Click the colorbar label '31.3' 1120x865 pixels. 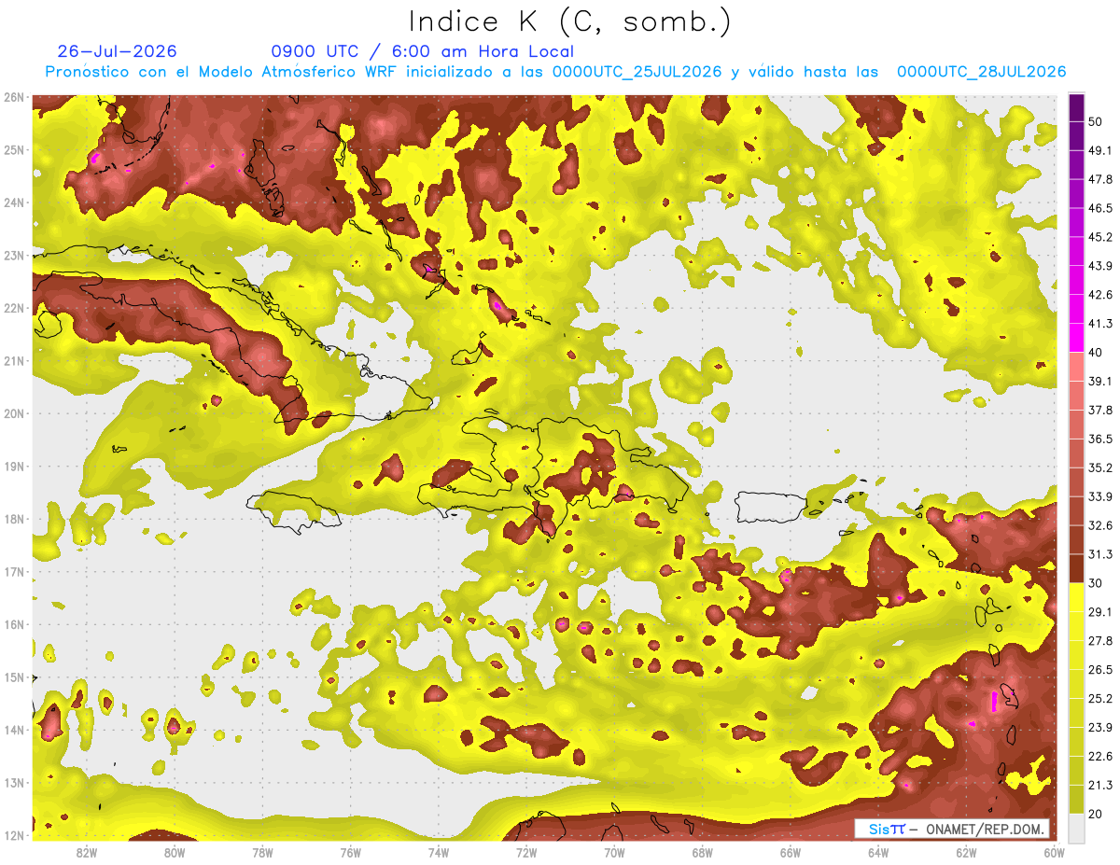(x=1100, y=554)
